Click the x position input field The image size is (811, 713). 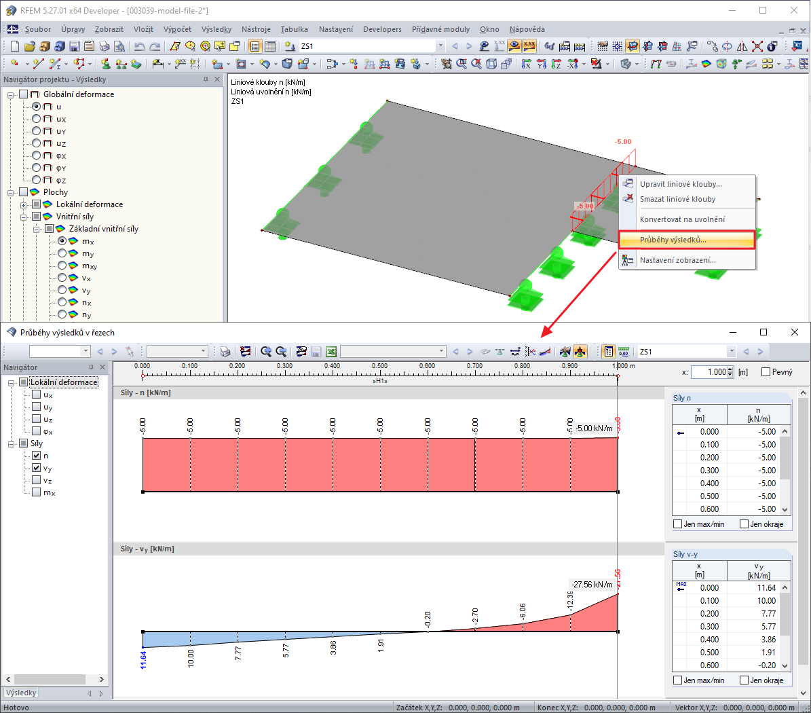pos(709,372)
